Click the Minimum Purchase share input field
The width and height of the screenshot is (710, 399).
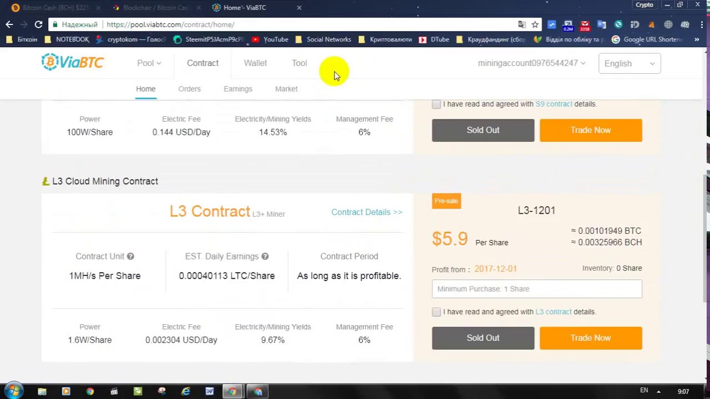click(537, 289)
